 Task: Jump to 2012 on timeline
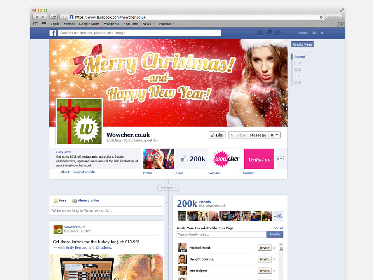coord(297,70)
